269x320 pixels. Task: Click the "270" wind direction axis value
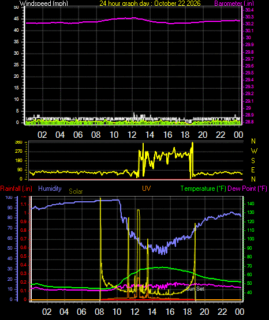pyautogui.click(x=18, y=152)
